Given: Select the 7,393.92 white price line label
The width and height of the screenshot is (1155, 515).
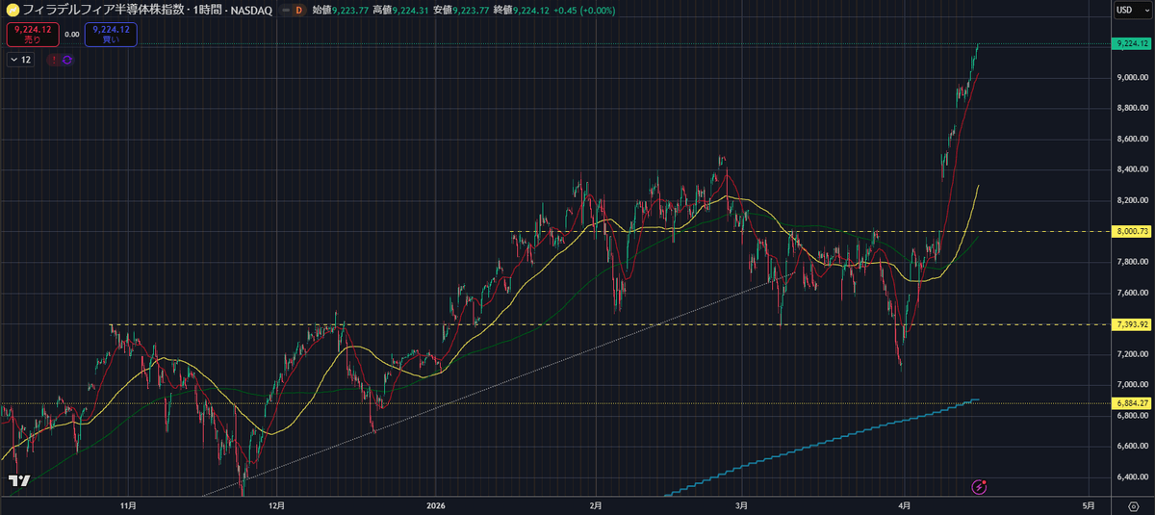Looking at the screenshot, I should tap(1131, 324).
